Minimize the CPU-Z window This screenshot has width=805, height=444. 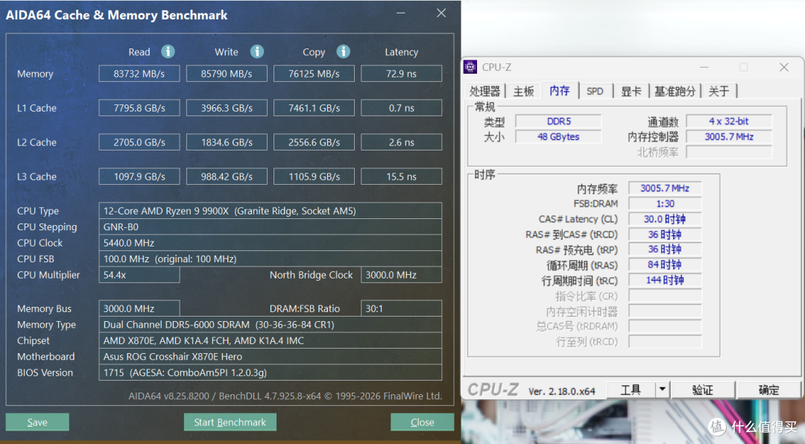click(704, 67)
